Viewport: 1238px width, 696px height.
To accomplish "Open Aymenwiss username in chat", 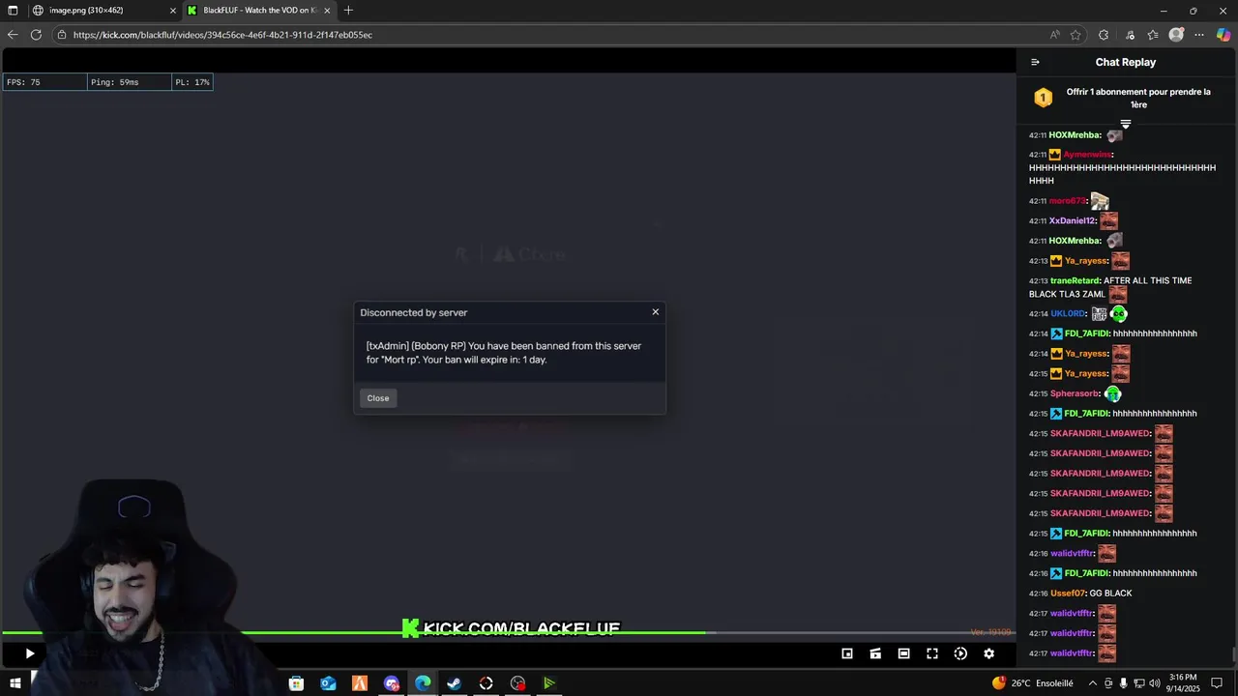I will pyautogui.click(x=1088, y=155).
